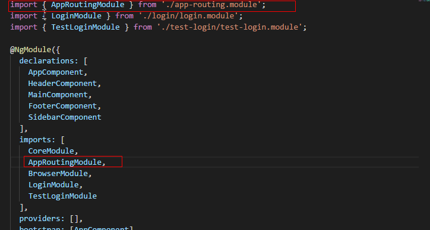Click the './test-login/test-login.module' path string

pos(229,27)
